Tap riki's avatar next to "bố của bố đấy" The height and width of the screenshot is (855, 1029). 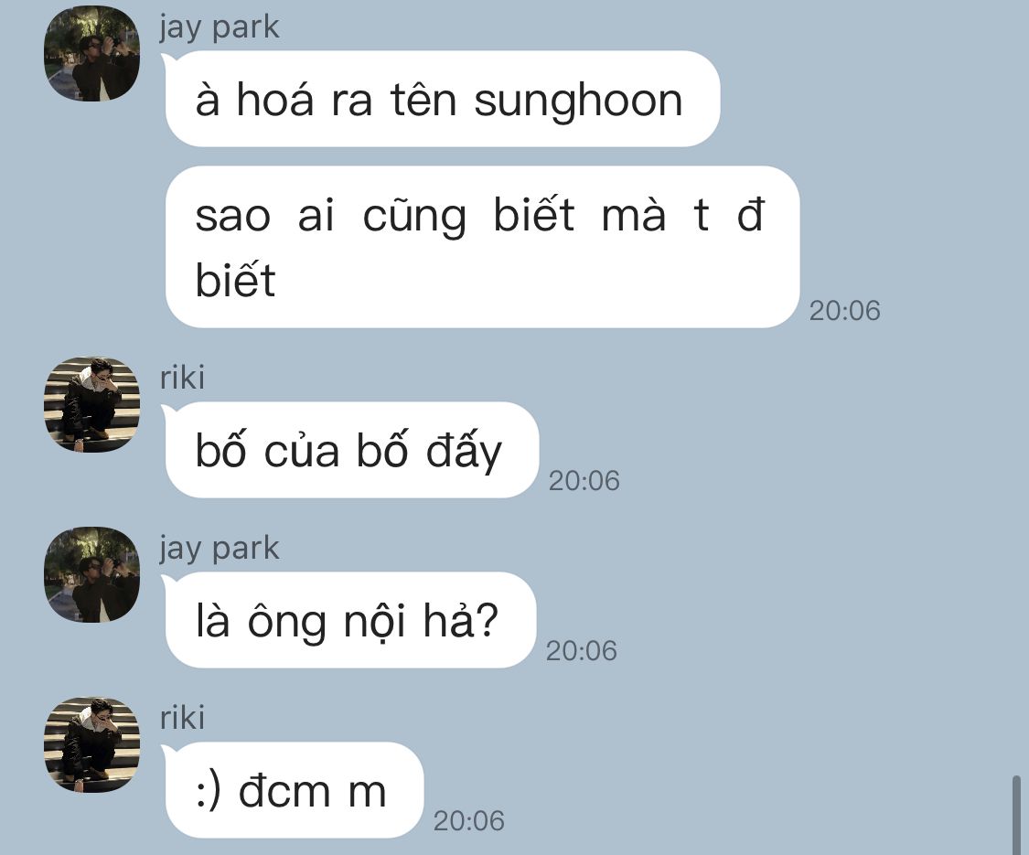coord(91,405)
